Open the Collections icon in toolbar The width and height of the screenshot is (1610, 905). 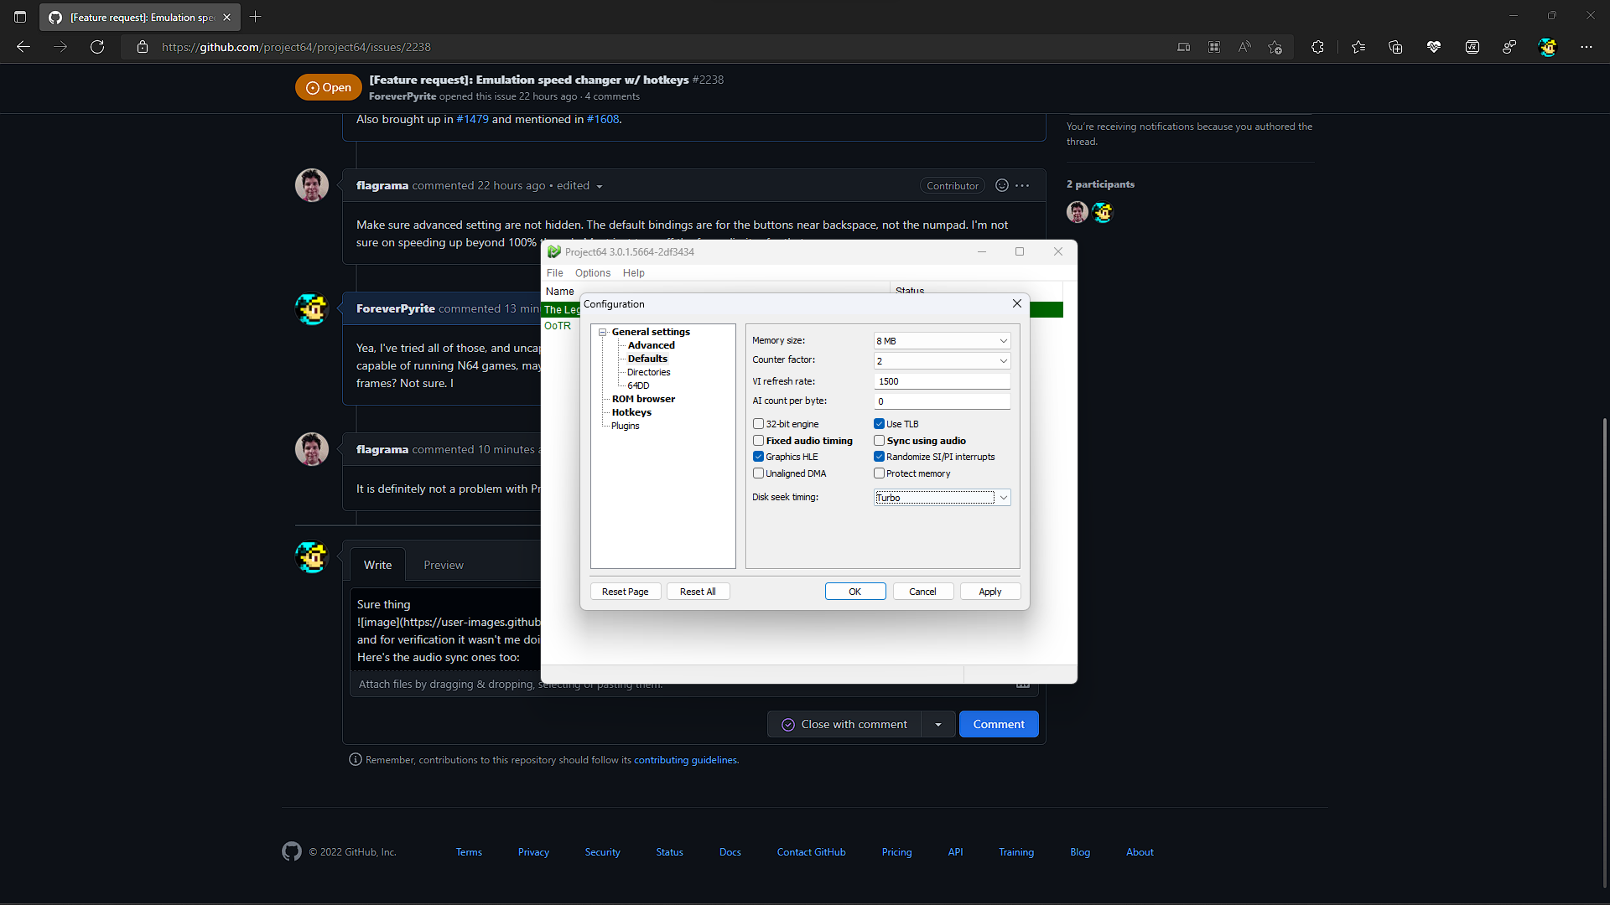pyautogui.click(x=1395, y=47)
